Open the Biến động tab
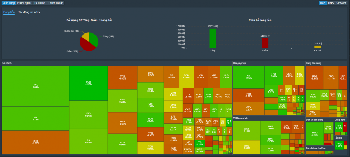Image resolution: width=350 pixels, height=157 pixels. click(x=9, y=3)
